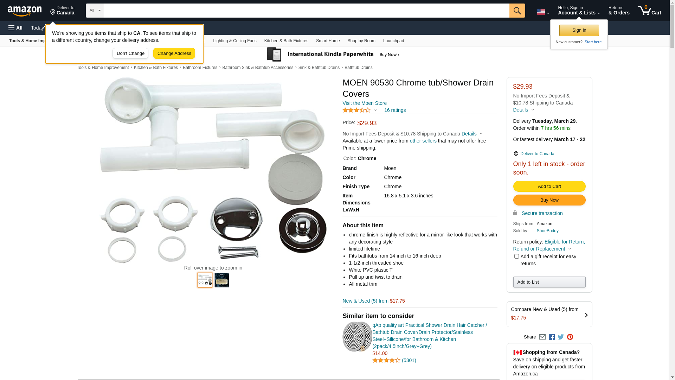This screenshot has width=675, height=380.
Task: Click the Change Address button
Action: point(174,53)
